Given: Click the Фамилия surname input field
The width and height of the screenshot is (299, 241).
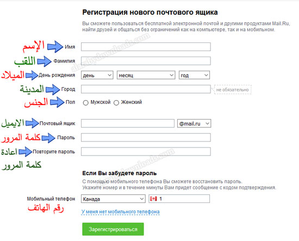Looking at the screenshot, I should (146, 61).
